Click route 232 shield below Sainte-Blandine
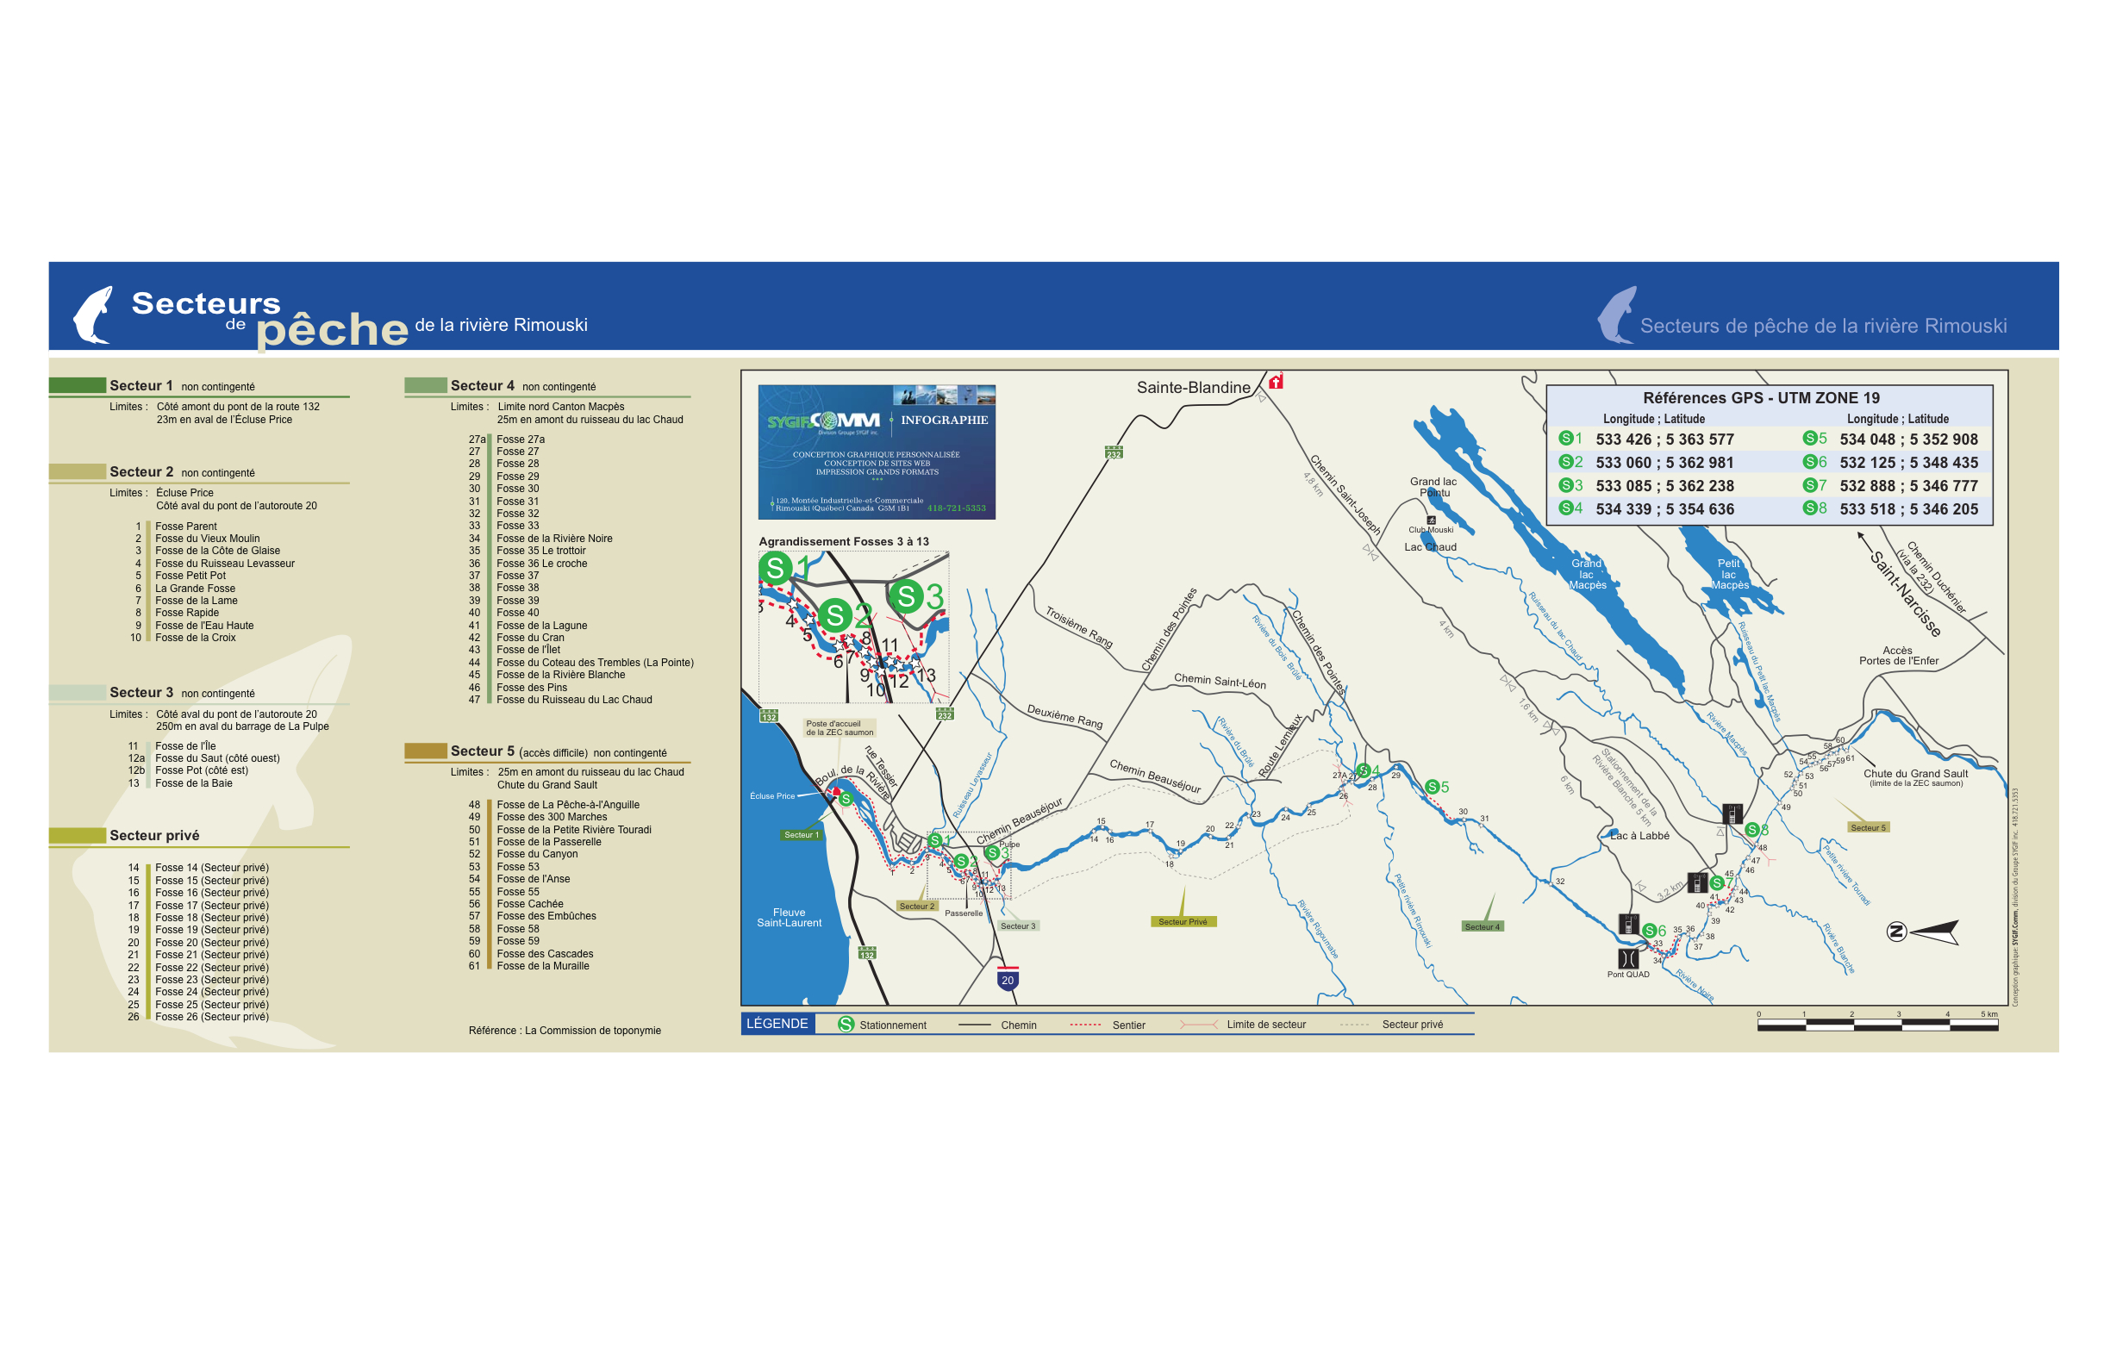The height and width of the screenshot is (1365, 2110). tap(1114, 453)
